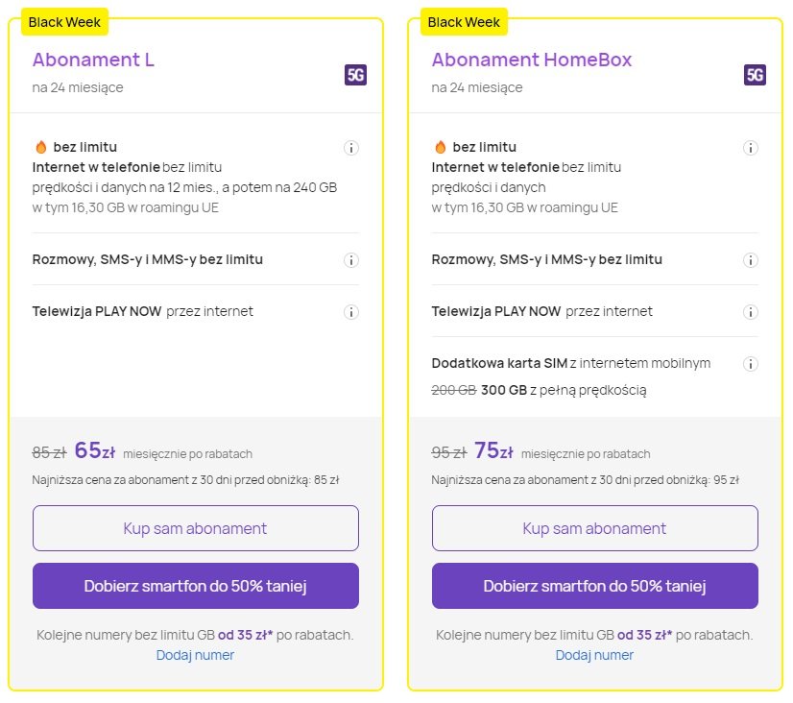Open info icon for Abonament L Telewizja PLAY NOW
The image size is (793, 703).
click(x=351, y=312)
